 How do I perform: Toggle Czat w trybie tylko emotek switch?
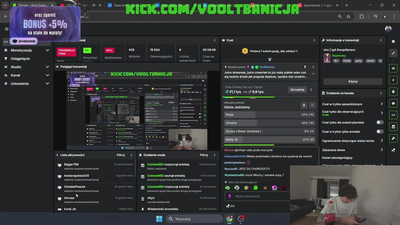tap(380, 132)
